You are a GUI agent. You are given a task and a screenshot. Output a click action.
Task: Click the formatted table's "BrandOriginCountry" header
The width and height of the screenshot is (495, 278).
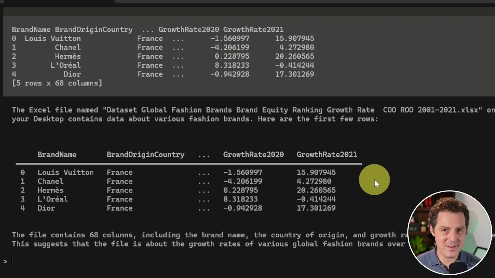coord(145,154)
